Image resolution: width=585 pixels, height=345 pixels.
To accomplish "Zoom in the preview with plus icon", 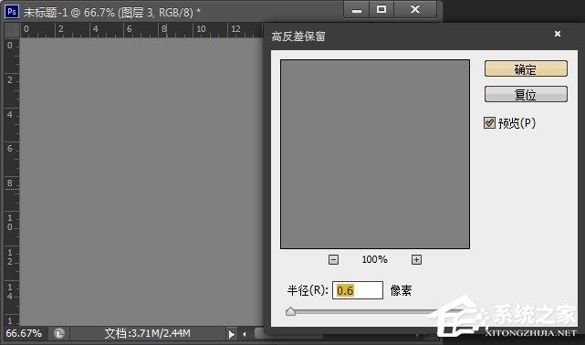I will [x=416, y=259].
